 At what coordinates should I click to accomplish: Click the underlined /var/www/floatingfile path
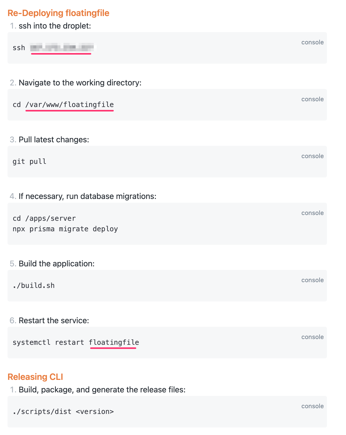click(x=70, y=105)
